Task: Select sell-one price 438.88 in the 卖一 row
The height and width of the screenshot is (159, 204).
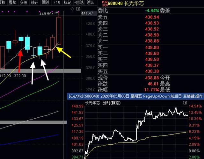Action: click(x=152, y=41)
